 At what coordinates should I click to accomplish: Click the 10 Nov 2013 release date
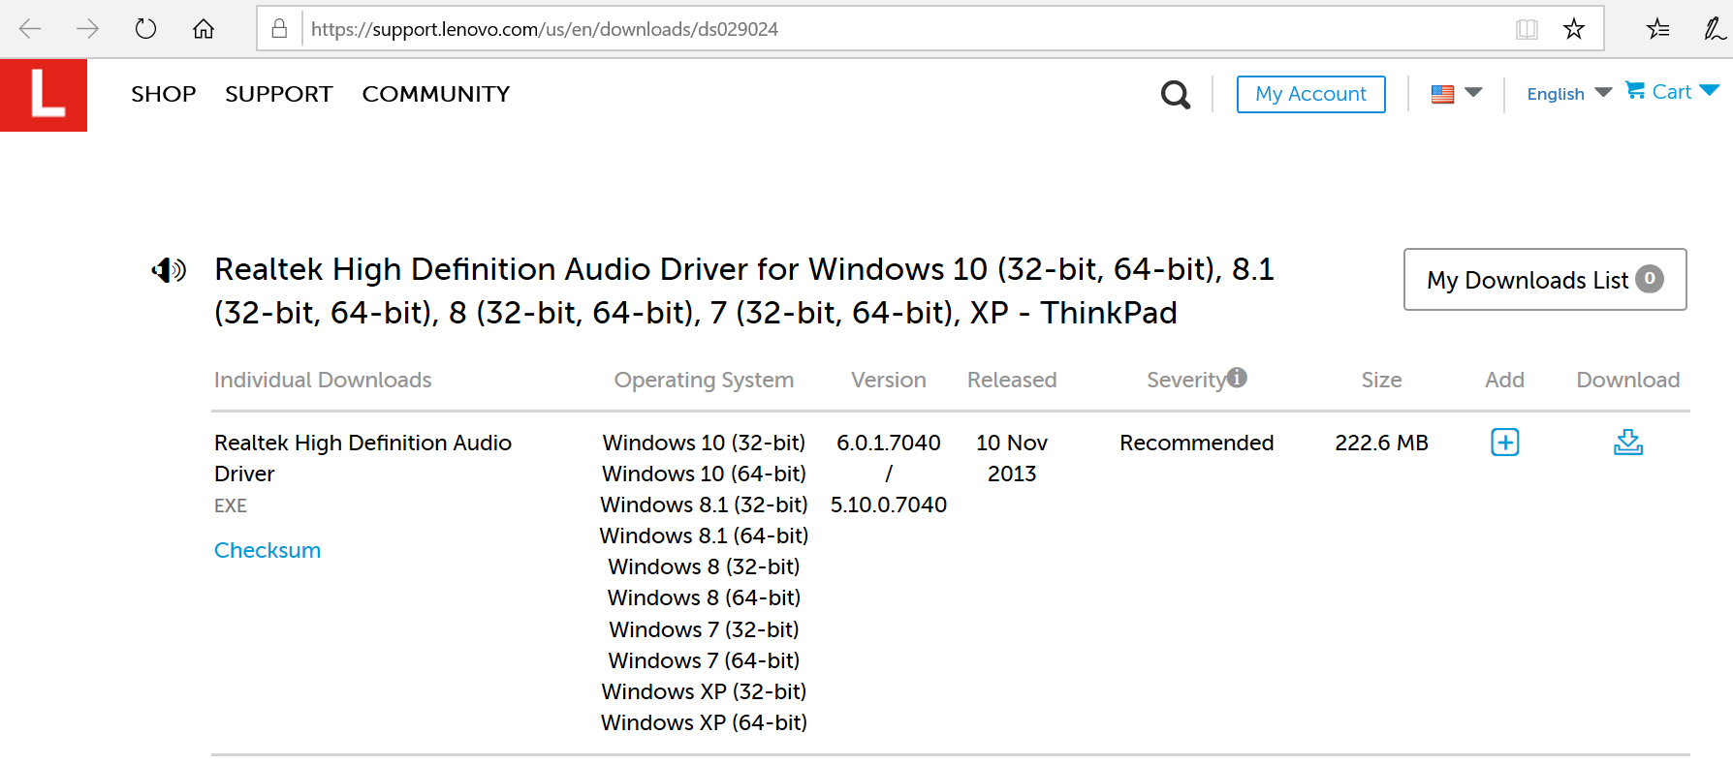click(1012, 458)
